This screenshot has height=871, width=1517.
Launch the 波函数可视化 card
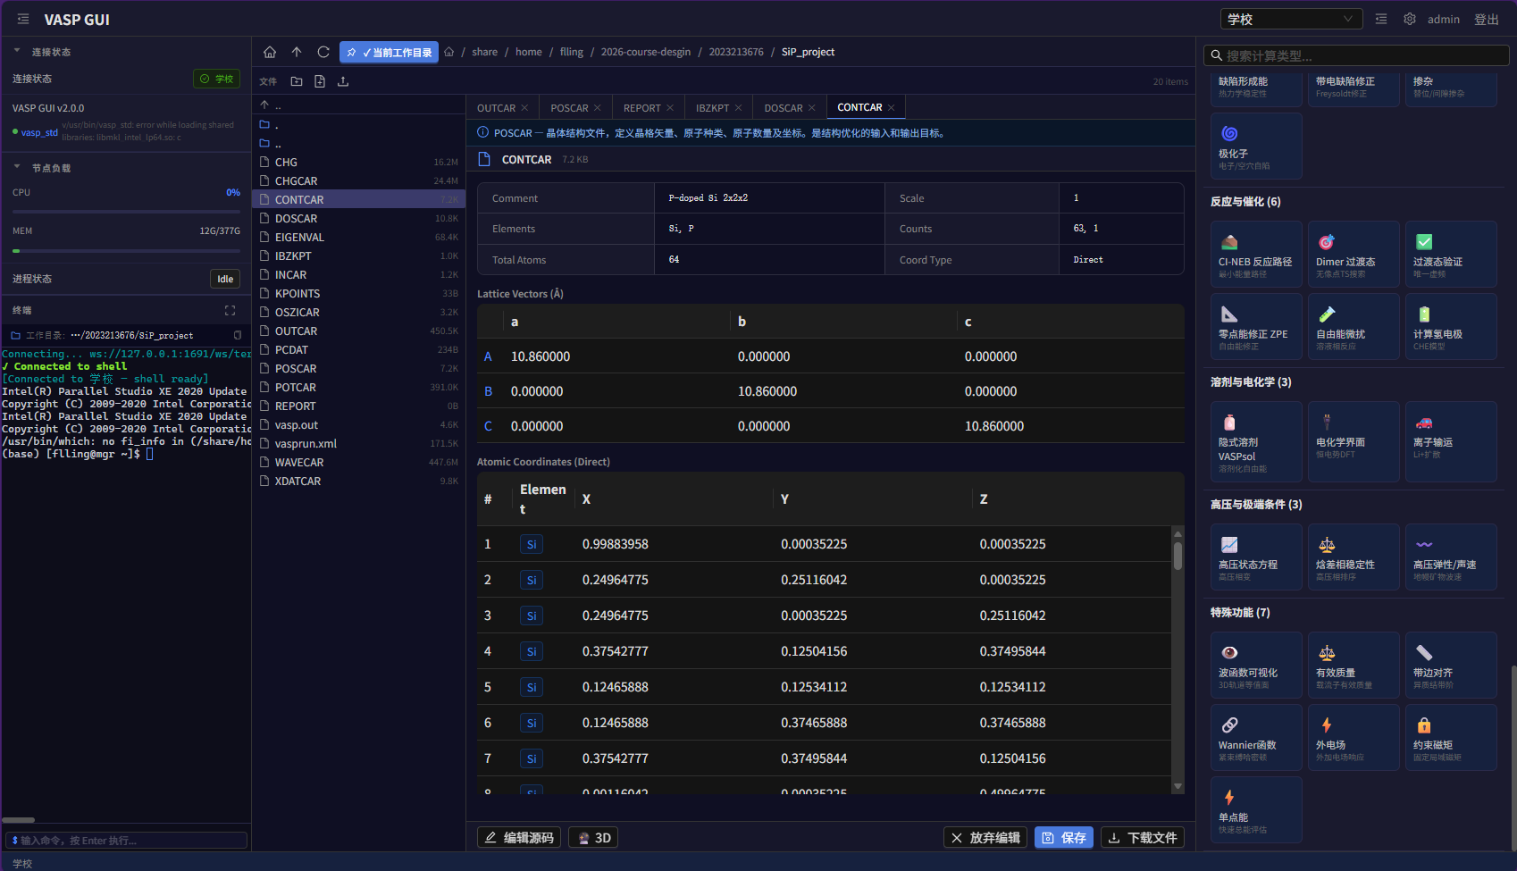[x=1256, y=666]
